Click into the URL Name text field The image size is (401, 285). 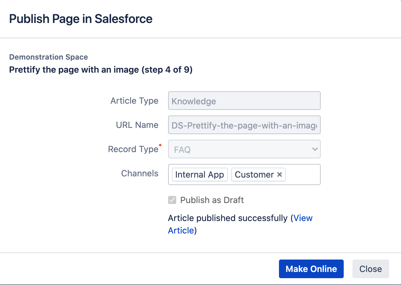[x=244, y=125]
